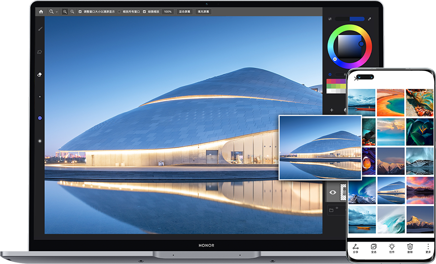This screenshot has height=264, width=436.
Task: Tap select all (全选) on phone bar
Action: tap(374, 247)
